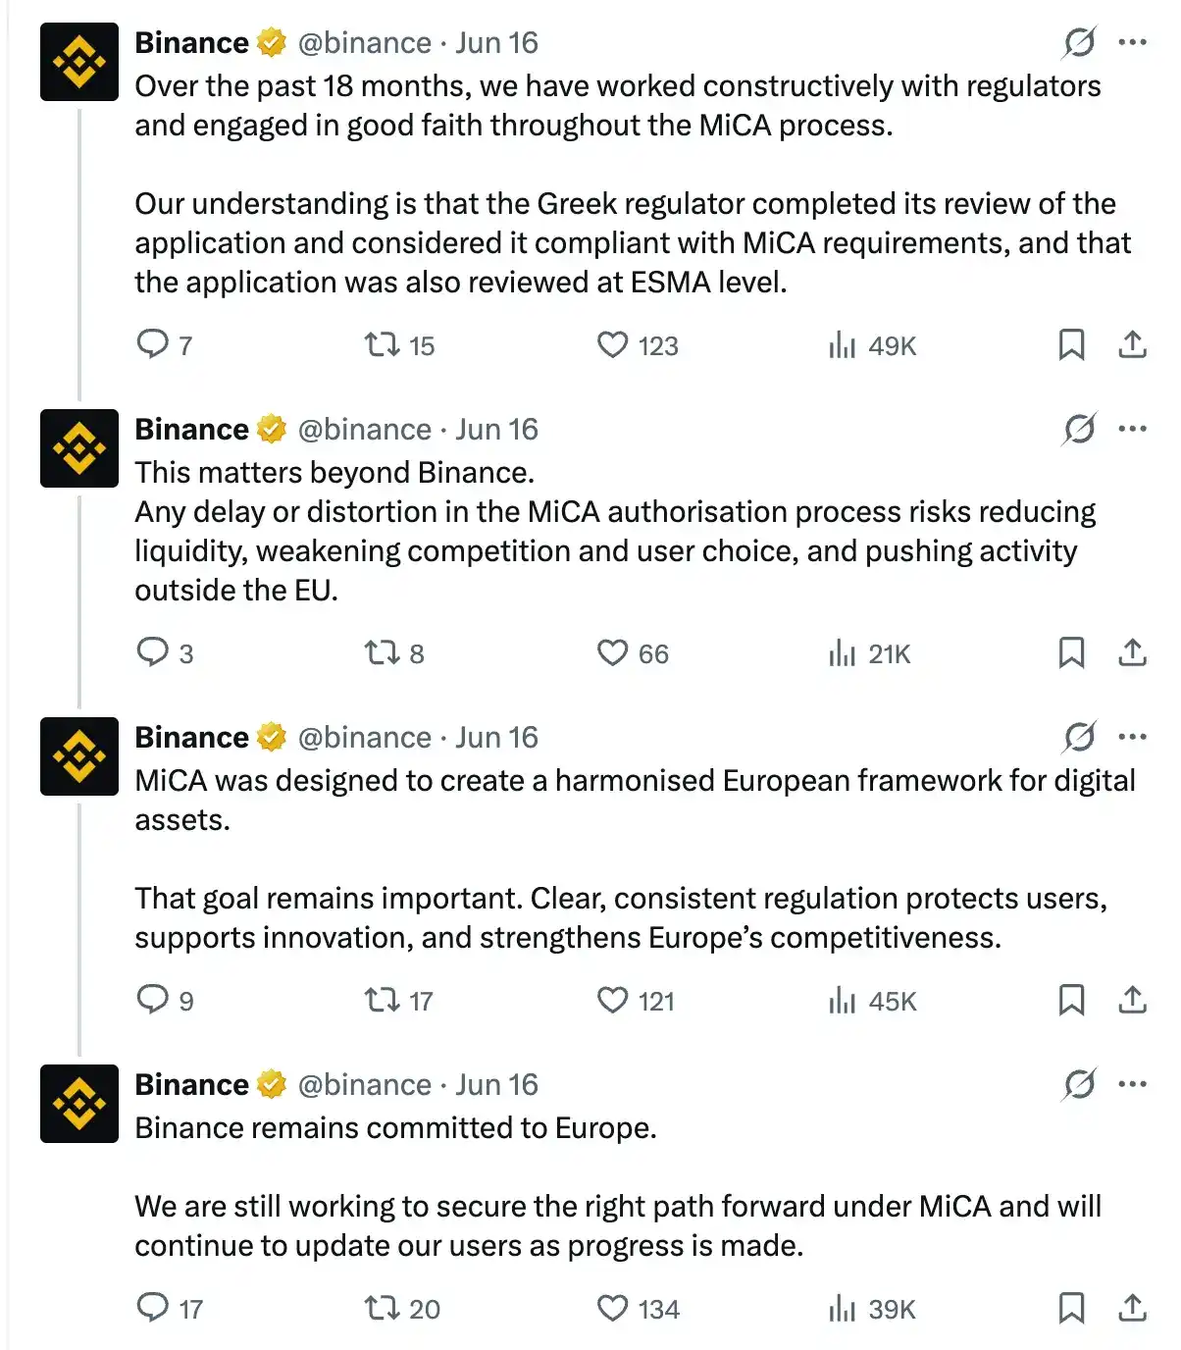
Task: Share the tweet about reducing liquidity
Action: tap(1132, 652)
